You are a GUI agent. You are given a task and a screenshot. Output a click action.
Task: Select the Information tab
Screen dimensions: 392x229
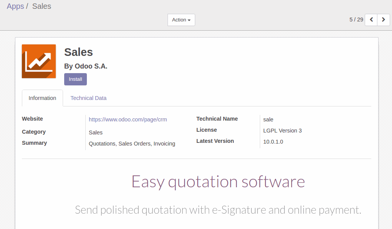pos(42,98)
